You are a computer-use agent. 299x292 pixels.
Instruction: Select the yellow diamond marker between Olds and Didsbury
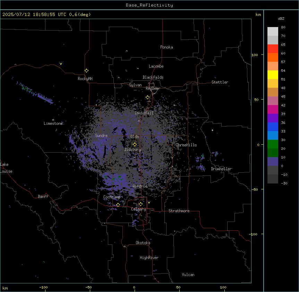pyautogui.click(x=135, y=145)
